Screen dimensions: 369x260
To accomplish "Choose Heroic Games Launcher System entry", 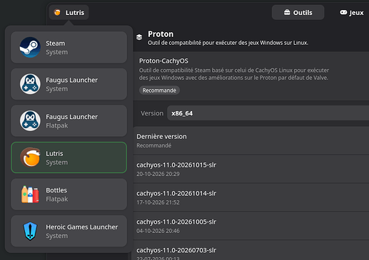I will (69, 231).
